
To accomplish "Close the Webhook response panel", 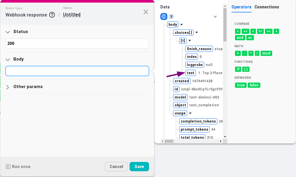I will pos(146,12).
